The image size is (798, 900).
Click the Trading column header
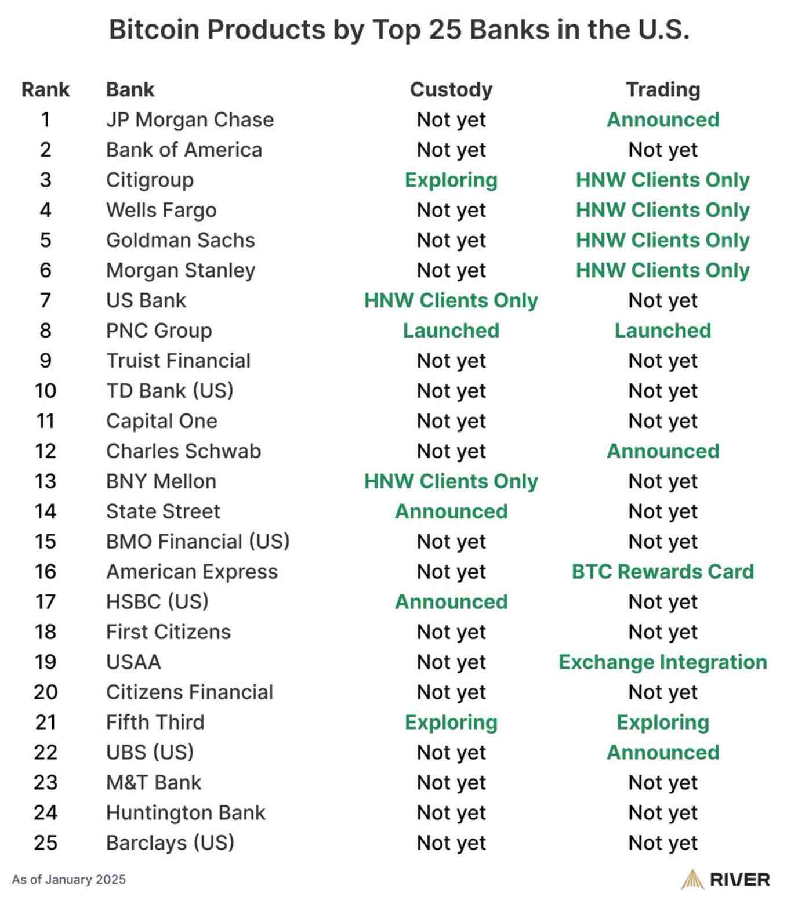click(x=663, y=89)
